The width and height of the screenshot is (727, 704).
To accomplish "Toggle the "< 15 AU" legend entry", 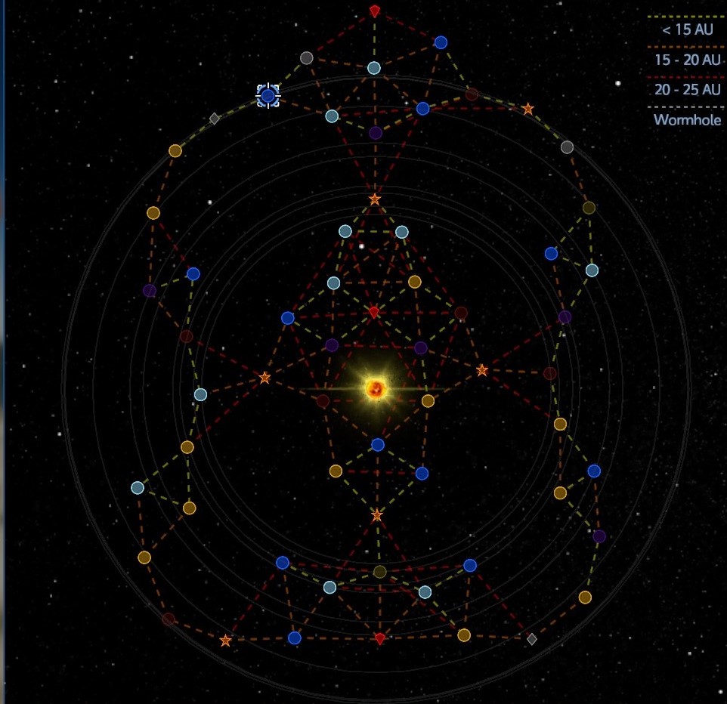I will (687, 30).
